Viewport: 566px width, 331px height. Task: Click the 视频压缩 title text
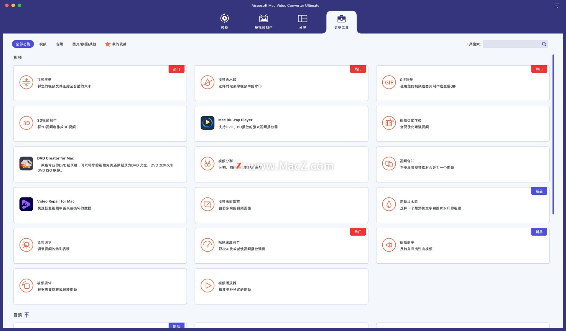[44, 80]
